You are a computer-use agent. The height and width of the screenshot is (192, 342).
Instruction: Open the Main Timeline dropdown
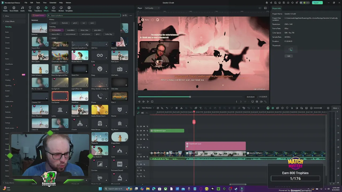[147, 108]
